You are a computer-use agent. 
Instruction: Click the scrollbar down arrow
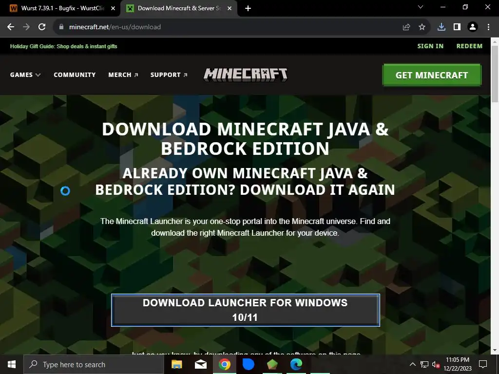click(495, 350)
